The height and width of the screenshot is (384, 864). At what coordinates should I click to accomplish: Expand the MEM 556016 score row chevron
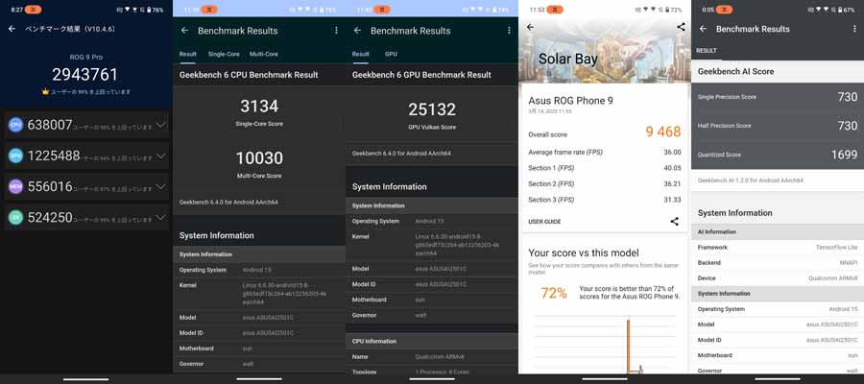(x=160, y=187)
